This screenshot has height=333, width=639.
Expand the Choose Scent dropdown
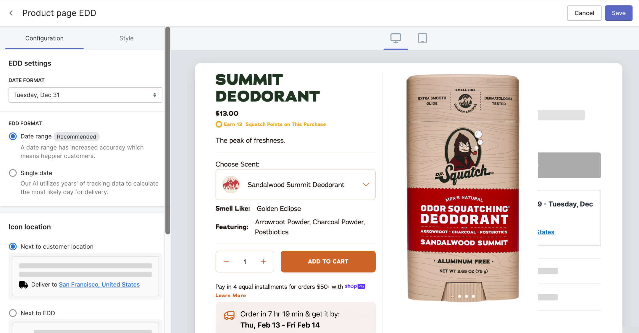(x=295, y=185)
